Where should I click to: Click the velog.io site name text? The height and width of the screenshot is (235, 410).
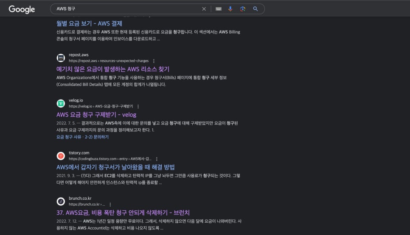pyautogui.click(x=76, y=100)
